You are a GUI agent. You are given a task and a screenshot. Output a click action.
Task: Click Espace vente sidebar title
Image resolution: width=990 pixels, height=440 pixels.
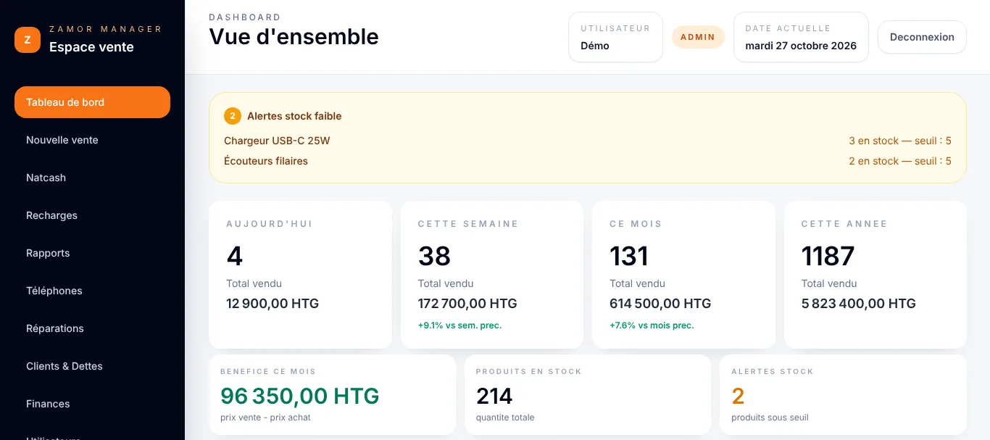tap(91, 47)
